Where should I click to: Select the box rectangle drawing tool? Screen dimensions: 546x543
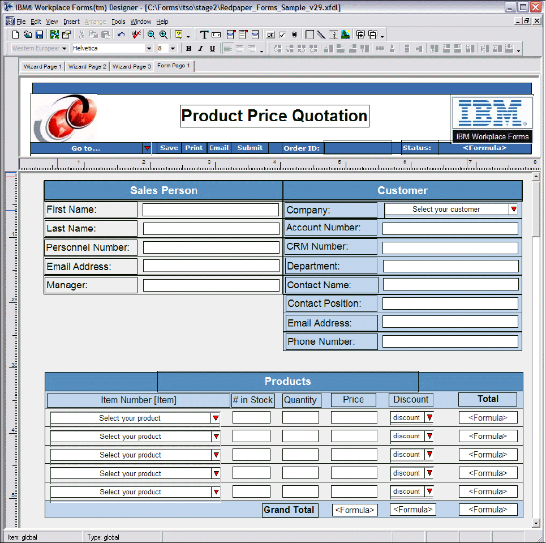pyautogui.click(x=309, y=35)
